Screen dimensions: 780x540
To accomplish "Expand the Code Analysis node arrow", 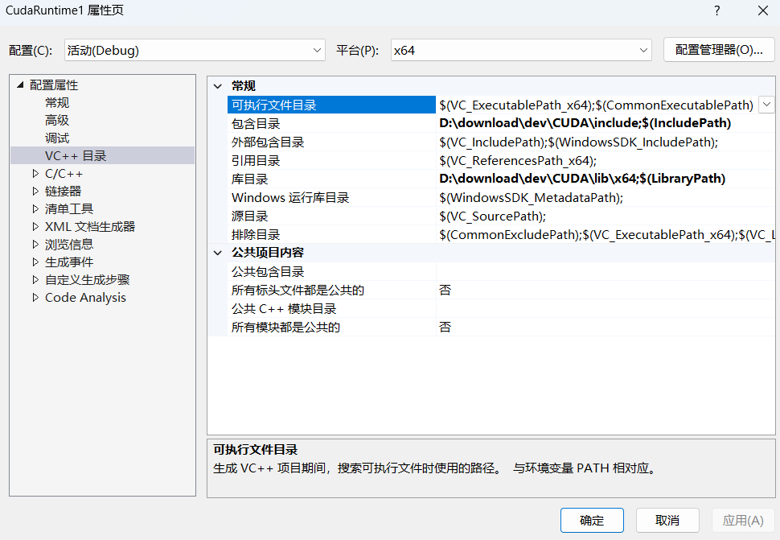I will click(x=35, y=298).
